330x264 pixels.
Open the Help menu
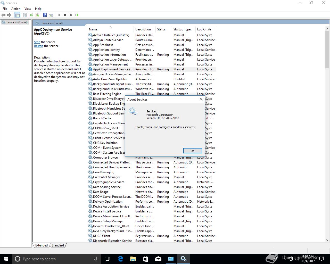(38, 9)
